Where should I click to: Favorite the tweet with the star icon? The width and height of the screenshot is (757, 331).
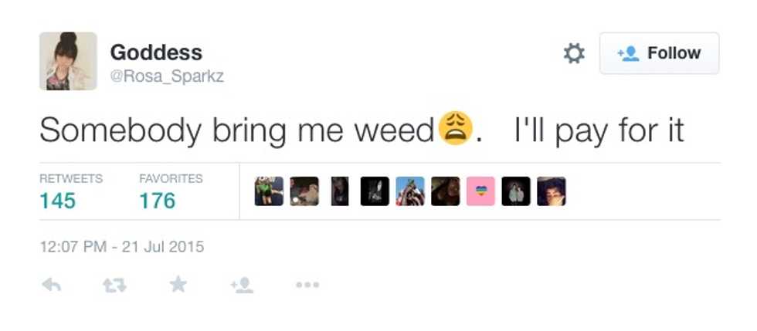click(x=178, y=285)
